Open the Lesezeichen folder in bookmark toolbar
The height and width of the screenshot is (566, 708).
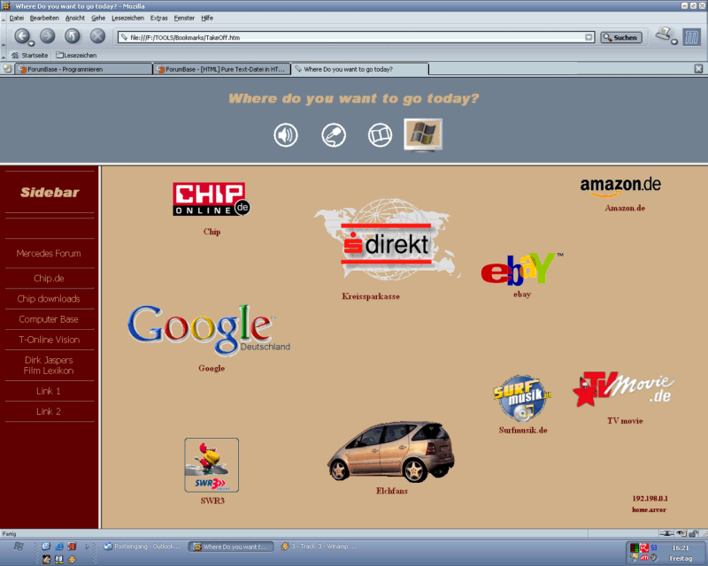[76, 55]
